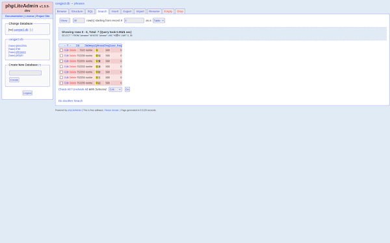Open the ime table in sidebar

[x=18, y=49]
